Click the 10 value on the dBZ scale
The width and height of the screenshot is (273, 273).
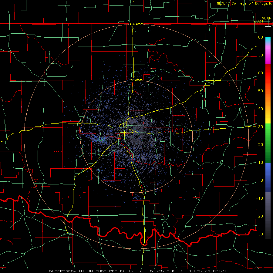coord(261,163)
